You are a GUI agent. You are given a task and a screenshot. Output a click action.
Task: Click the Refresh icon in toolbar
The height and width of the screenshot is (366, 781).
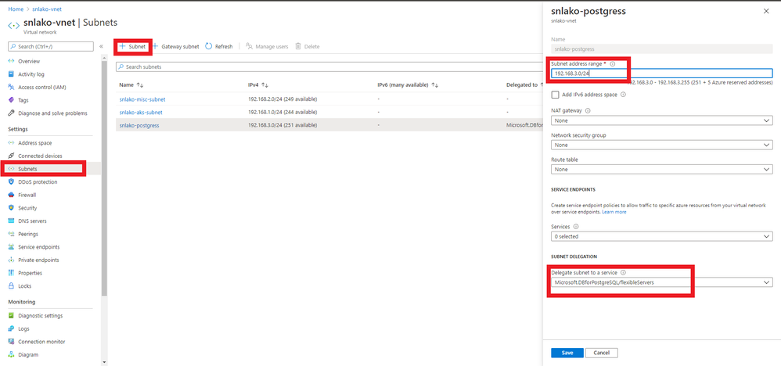click(x=209, y=46)
